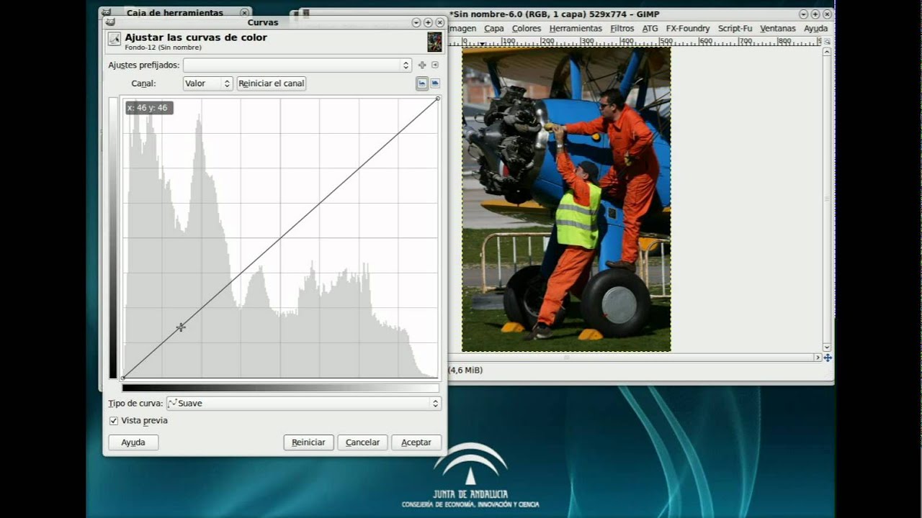922x518 pixels.
Task: Minimize the GIMP image window
Action: coord(803,14)
